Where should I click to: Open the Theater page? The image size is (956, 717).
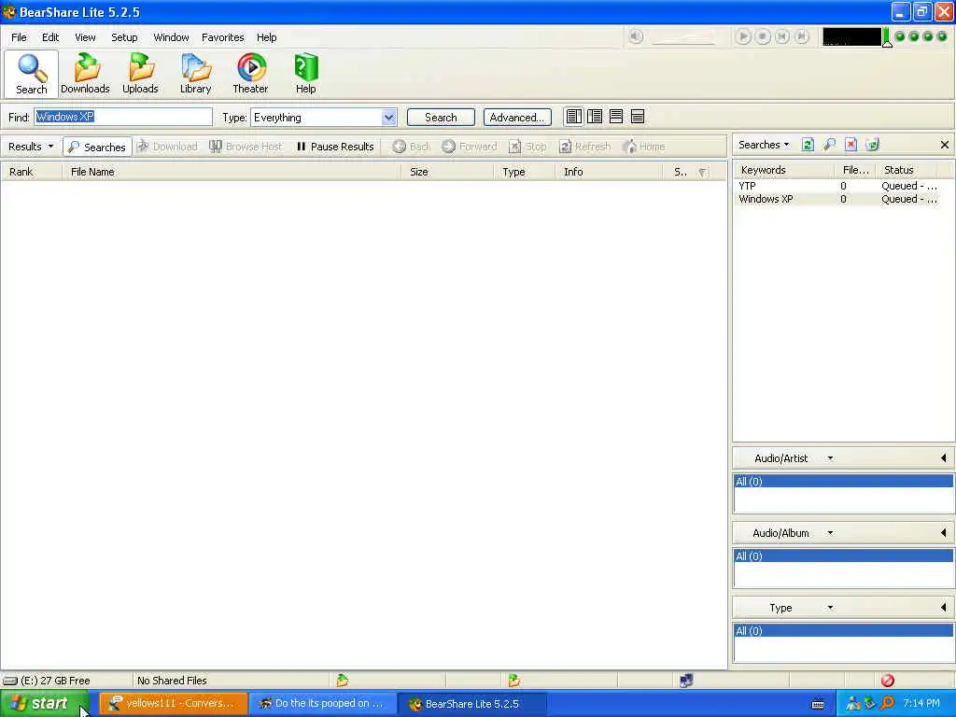pyautogui.click(x=250, y=74)
